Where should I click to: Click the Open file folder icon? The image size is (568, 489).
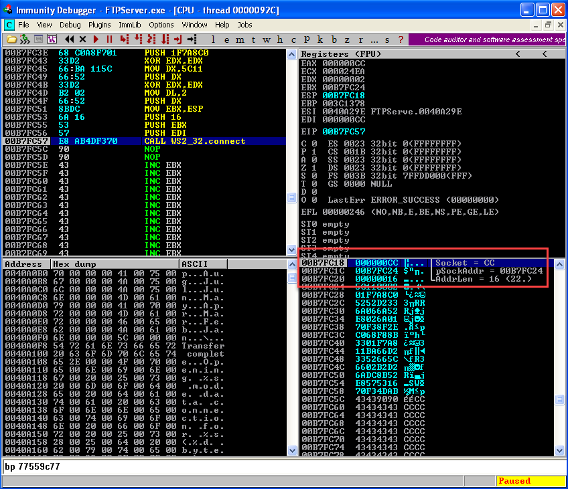pyautogui.click(x=11, y=39)
